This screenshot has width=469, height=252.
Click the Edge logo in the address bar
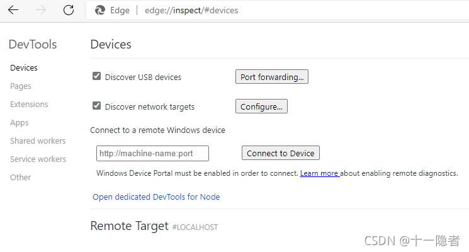(x=99, y=10)
